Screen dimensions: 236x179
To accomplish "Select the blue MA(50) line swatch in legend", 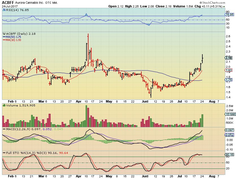I will (4, 37).
